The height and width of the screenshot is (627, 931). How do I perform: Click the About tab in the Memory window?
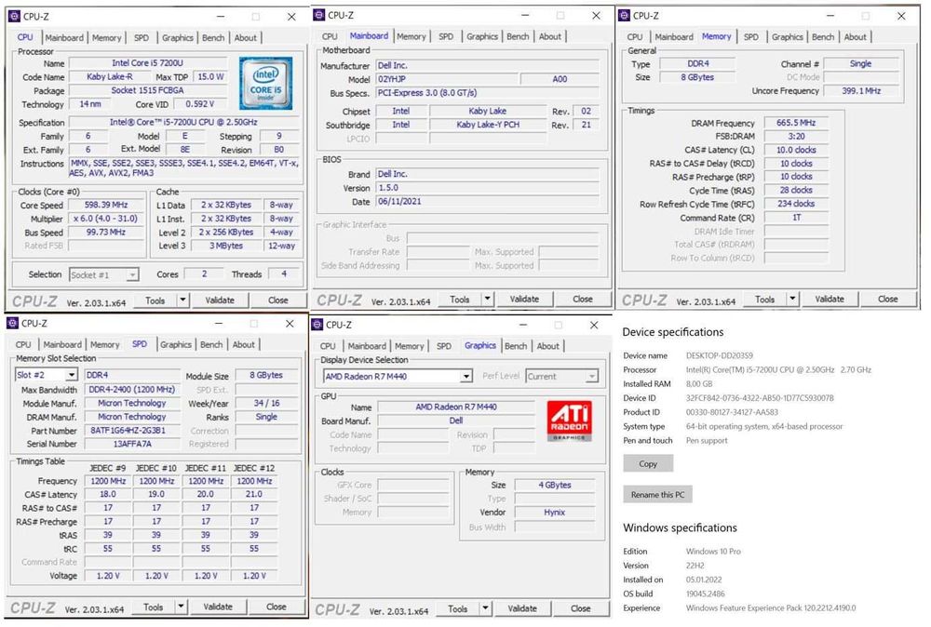855,37
